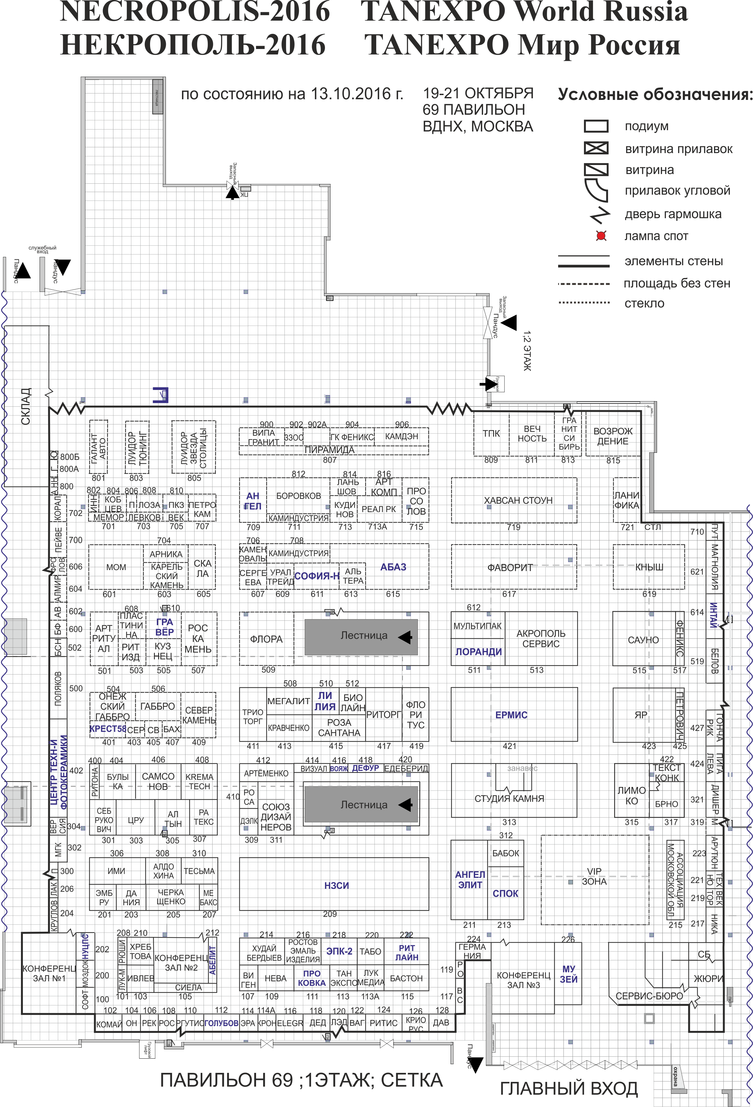753x1107 pixels.
Task: Select the ГОЛУБОВ booth 112
Action: pyautogui.click(x=221, y=1023)
